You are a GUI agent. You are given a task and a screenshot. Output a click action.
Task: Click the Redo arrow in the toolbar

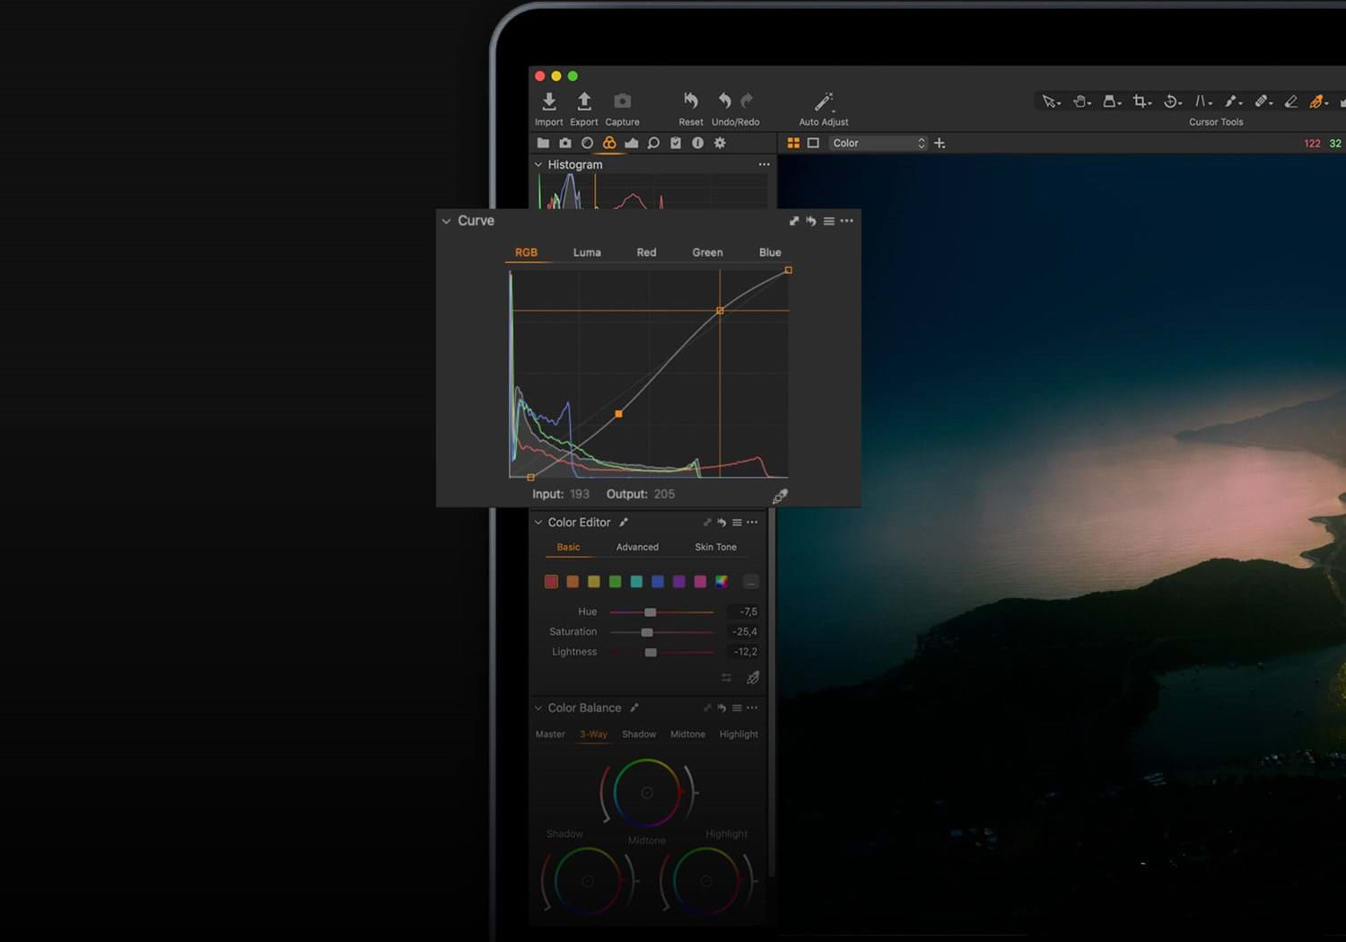click(747, 100)
